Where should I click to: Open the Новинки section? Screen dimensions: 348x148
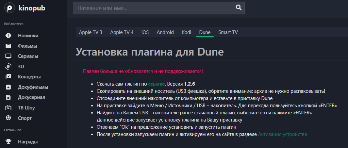tap(28, 36)
